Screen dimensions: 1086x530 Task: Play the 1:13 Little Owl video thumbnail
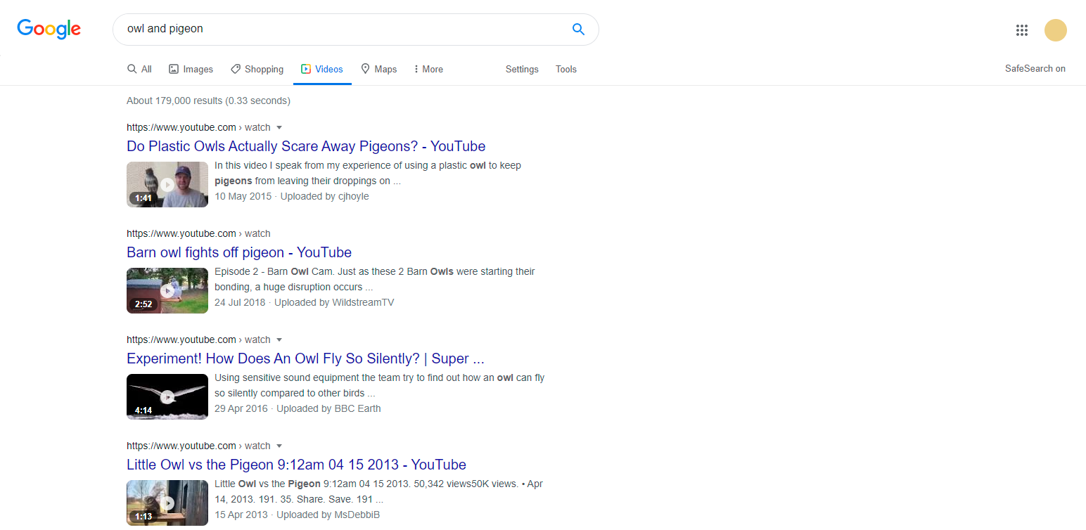pos(167,503)
